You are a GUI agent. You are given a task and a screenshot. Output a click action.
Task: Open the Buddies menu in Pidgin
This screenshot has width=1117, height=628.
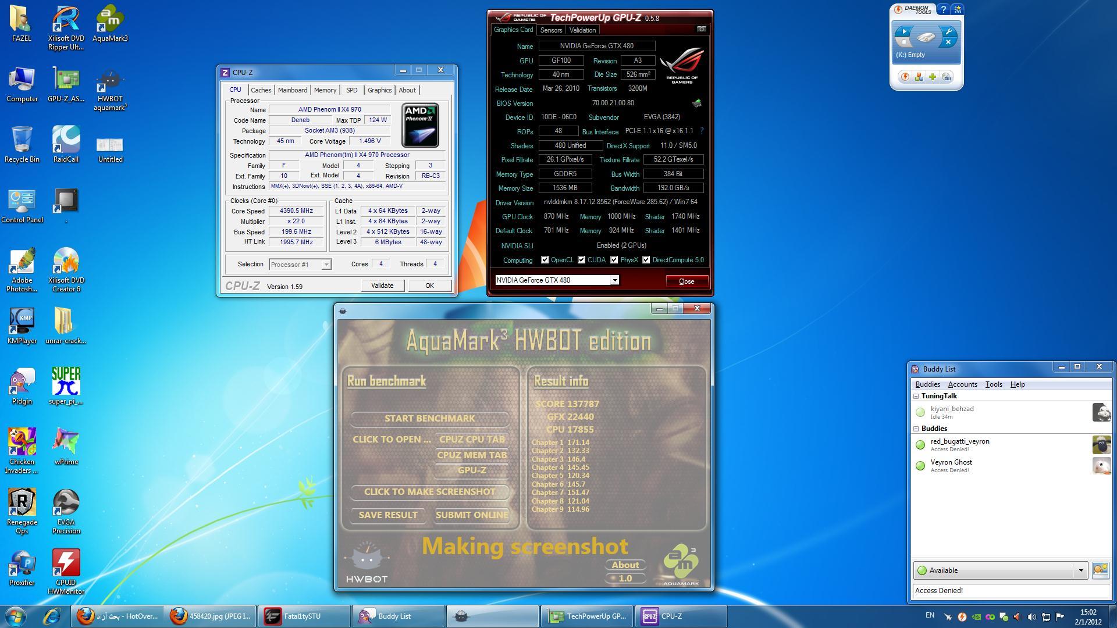click(927, 384)
